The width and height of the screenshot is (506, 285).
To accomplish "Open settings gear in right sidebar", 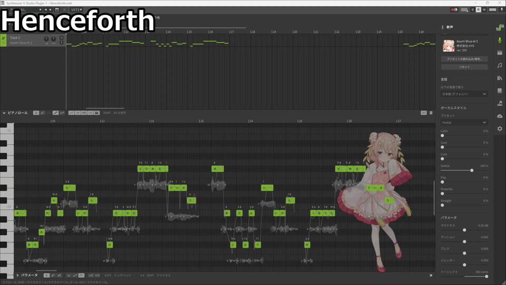I will pyautogui.click(x=500, y=129).
